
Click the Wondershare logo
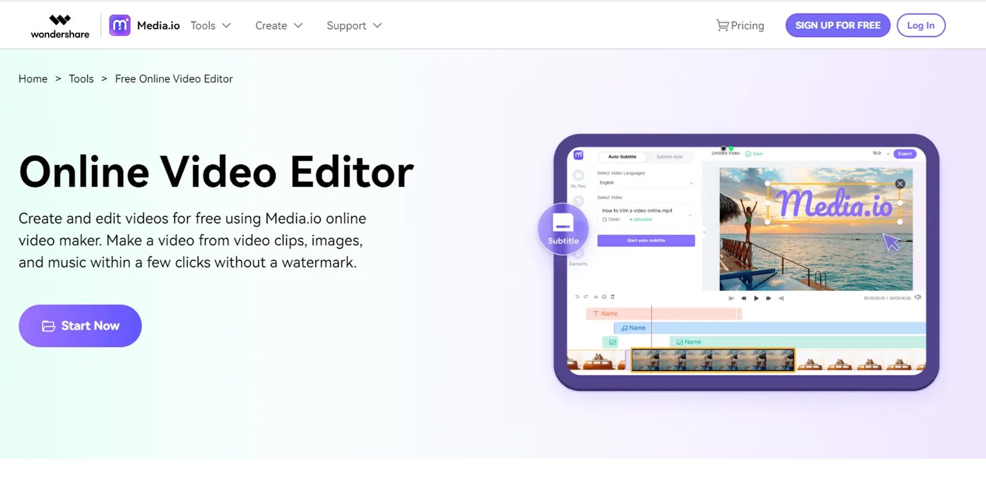60,26
